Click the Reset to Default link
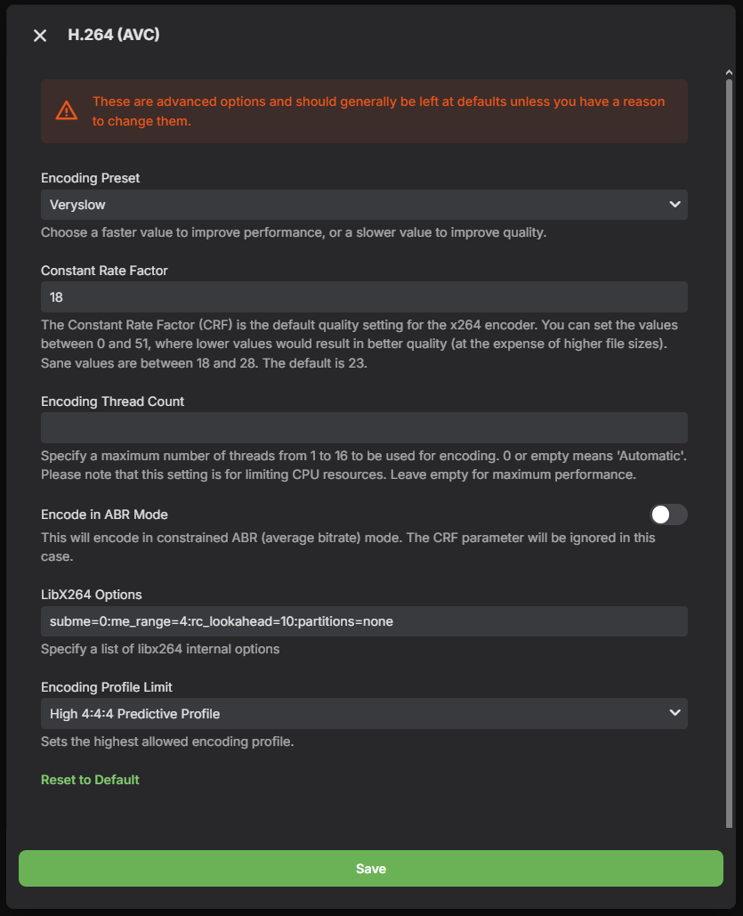Screen dimensions: 743x916 click(x=90, y=780)
